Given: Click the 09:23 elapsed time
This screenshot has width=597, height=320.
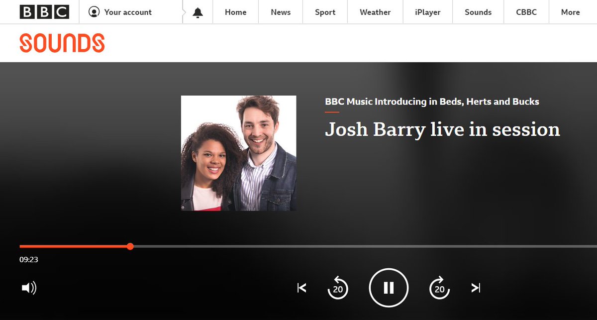Looking at the screenshot, I should [29, 259].
